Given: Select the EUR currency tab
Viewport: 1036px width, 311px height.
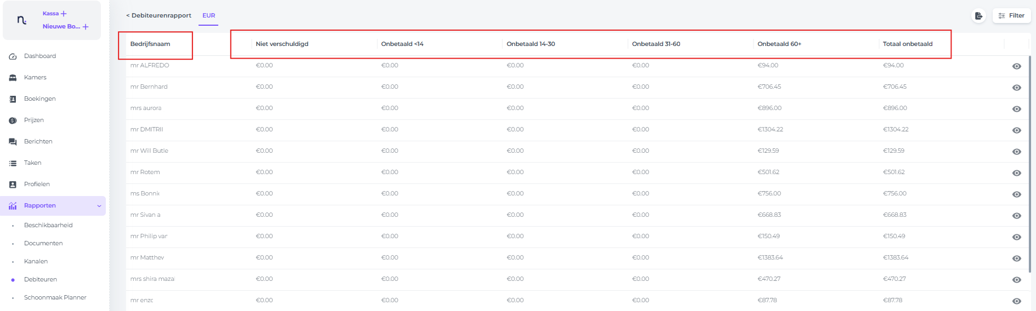Looking at the screenshot, I should (208, 16).
